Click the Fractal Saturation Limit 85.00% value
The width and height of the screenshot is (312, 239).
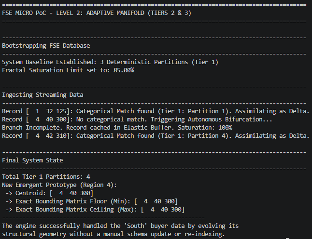(124, 70)
